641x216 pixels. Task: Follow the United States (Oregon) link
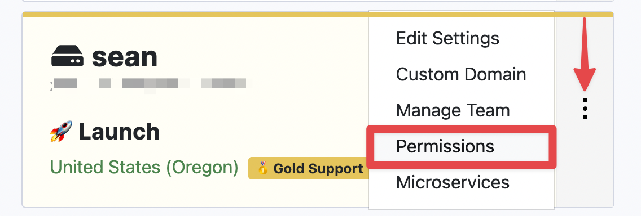click(x=144, y=167)
